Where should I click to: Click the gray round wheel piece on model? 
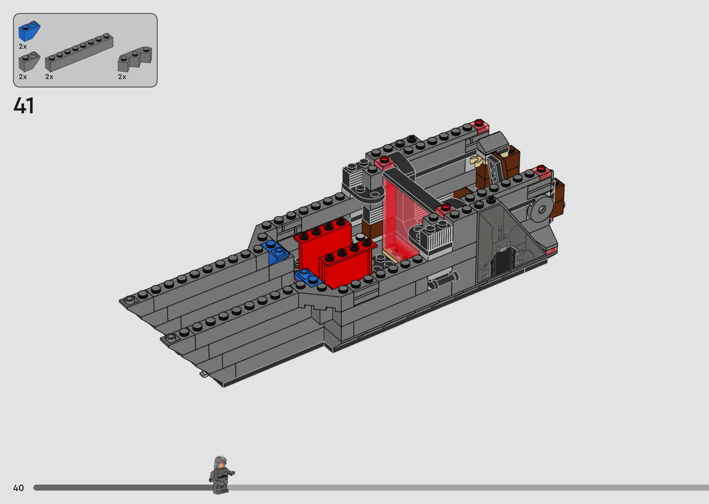[541, 209]
